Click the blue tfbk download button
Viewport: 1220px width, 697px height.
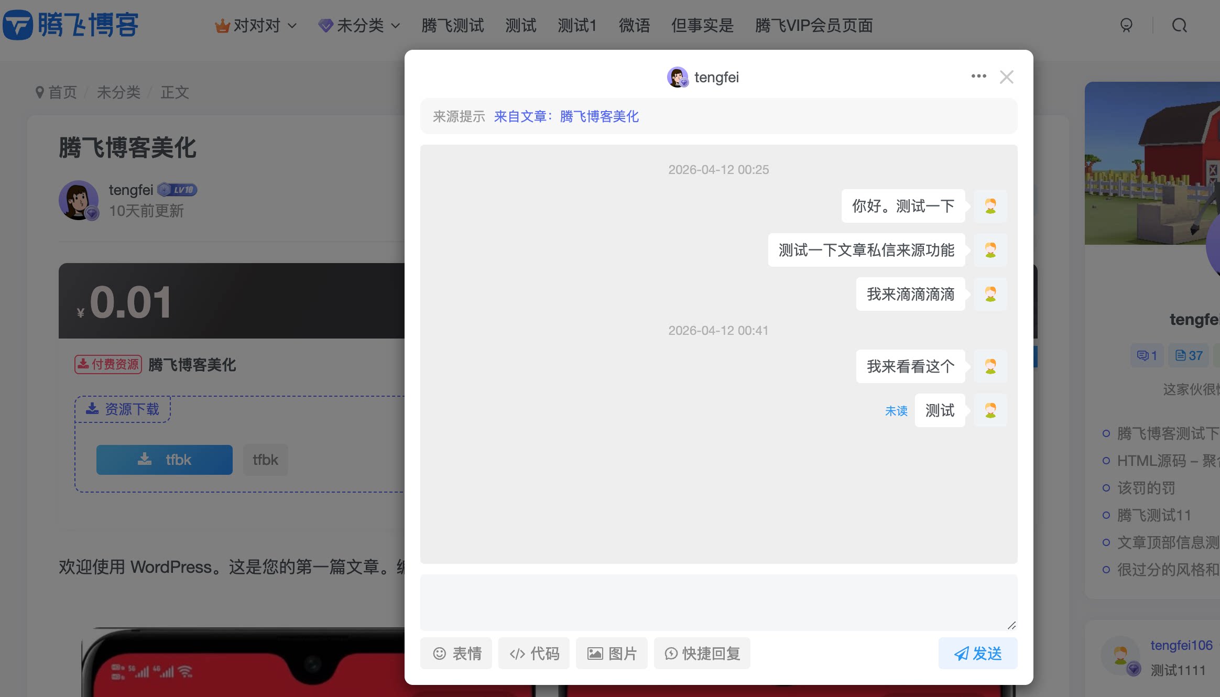tap(164, 459)
